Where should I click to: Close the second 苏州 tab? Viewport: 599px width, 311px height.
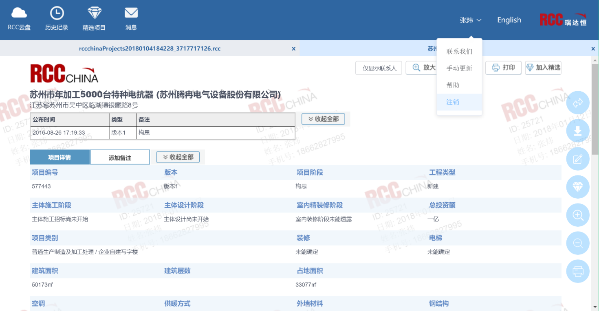click(593, 49)
